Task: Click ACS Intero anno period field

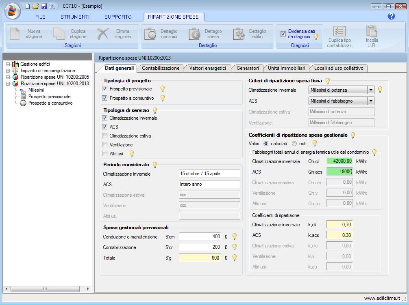Action: pyautogui.click(x=209, y=184)
